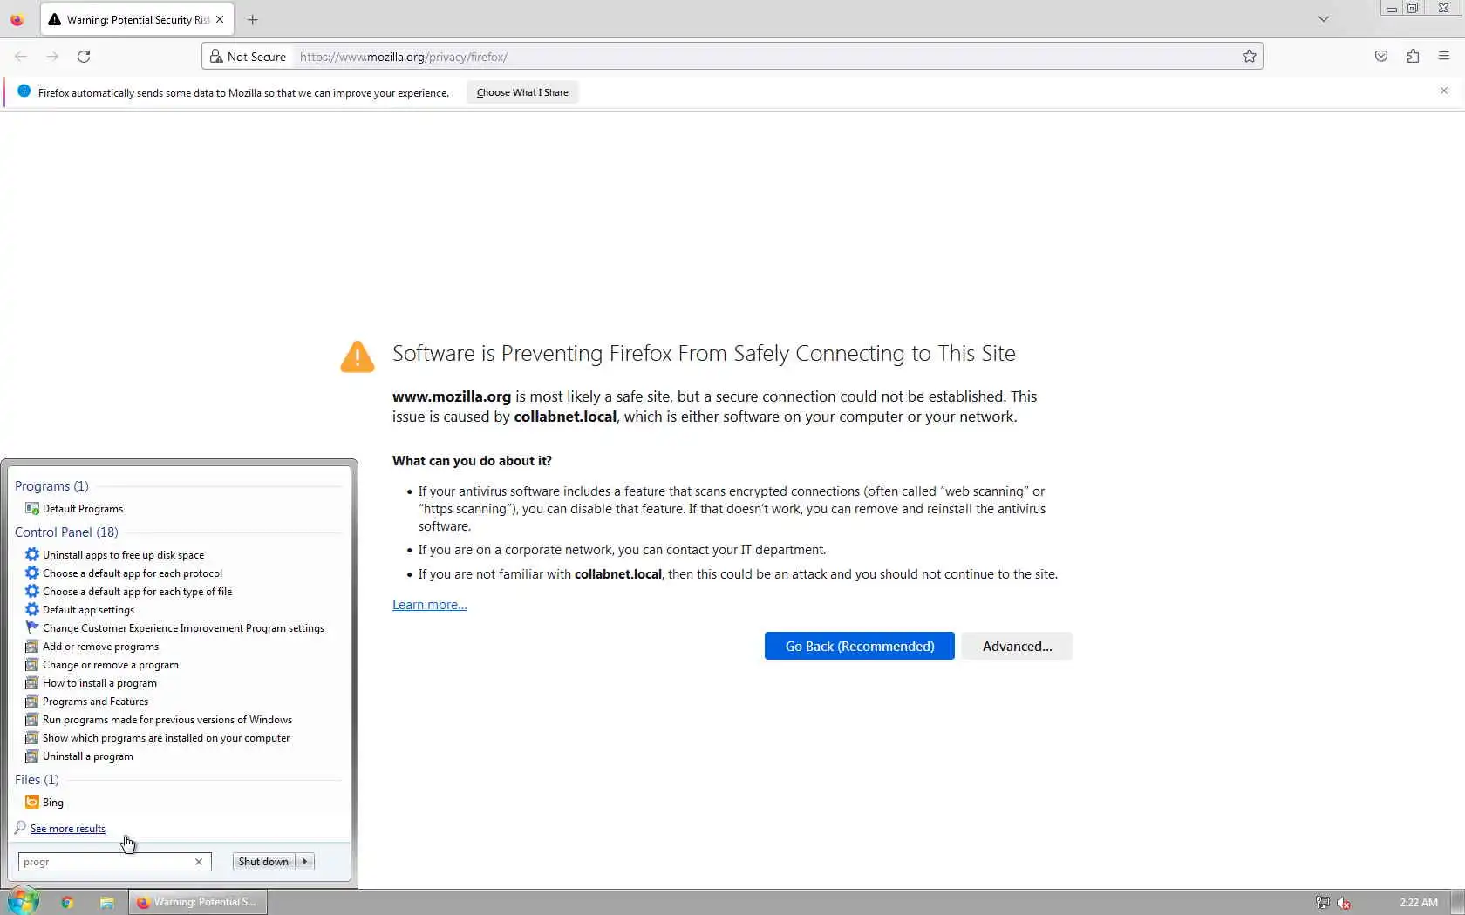
Task: Click the gear icon beside Uninstall apps
Action: [32, 555]
